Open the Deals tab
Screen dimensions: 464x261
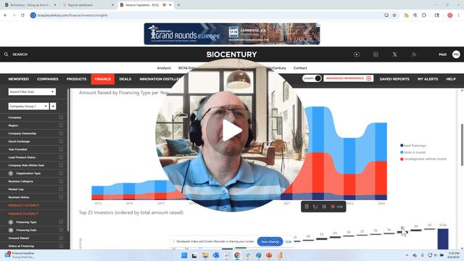(125, 79)
